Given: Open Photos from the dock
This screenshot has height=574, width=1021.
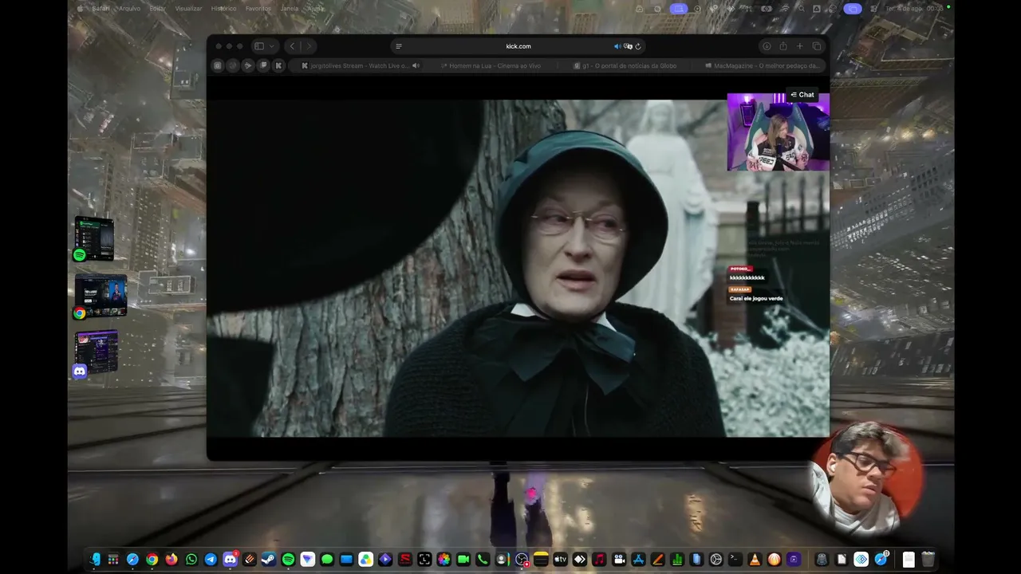Looking at the screenshot, I should coord(443,560).
